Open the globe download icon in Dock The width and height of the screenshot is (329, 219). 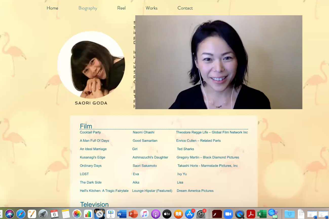coord(273,214)
